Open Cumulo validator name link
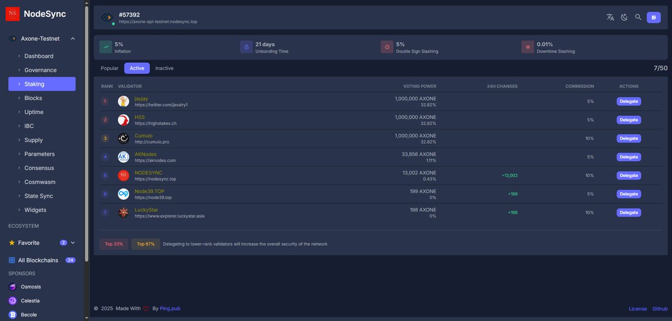The image size is (672, 321). click(x=143, y=135)
